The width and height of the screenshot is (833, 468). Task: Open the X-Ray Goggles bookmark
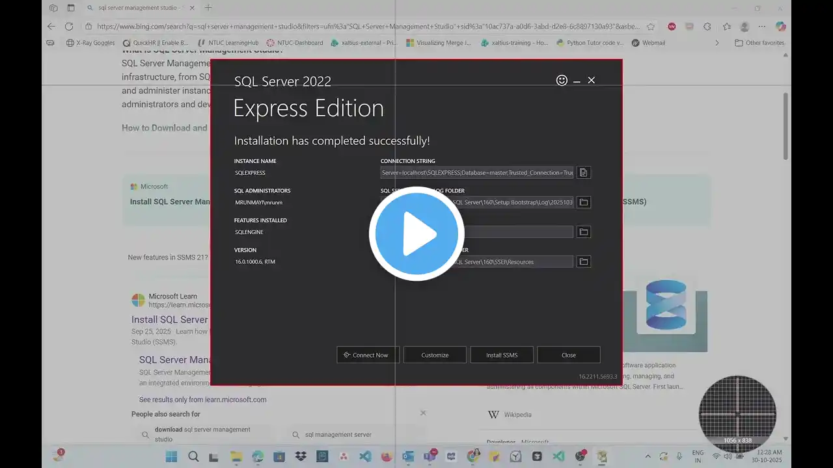point(90,43)
